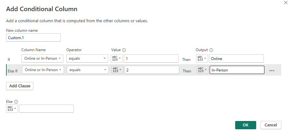
Task: Open value type selector in If row
Action: tap(116, 58)
